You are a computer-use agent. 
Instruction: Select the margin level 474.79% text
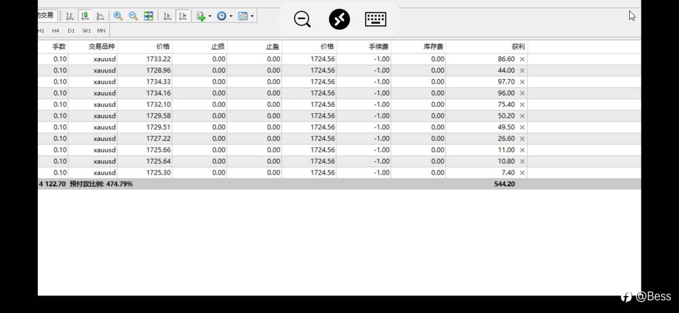pyautogui.click(x=101, y=184)
